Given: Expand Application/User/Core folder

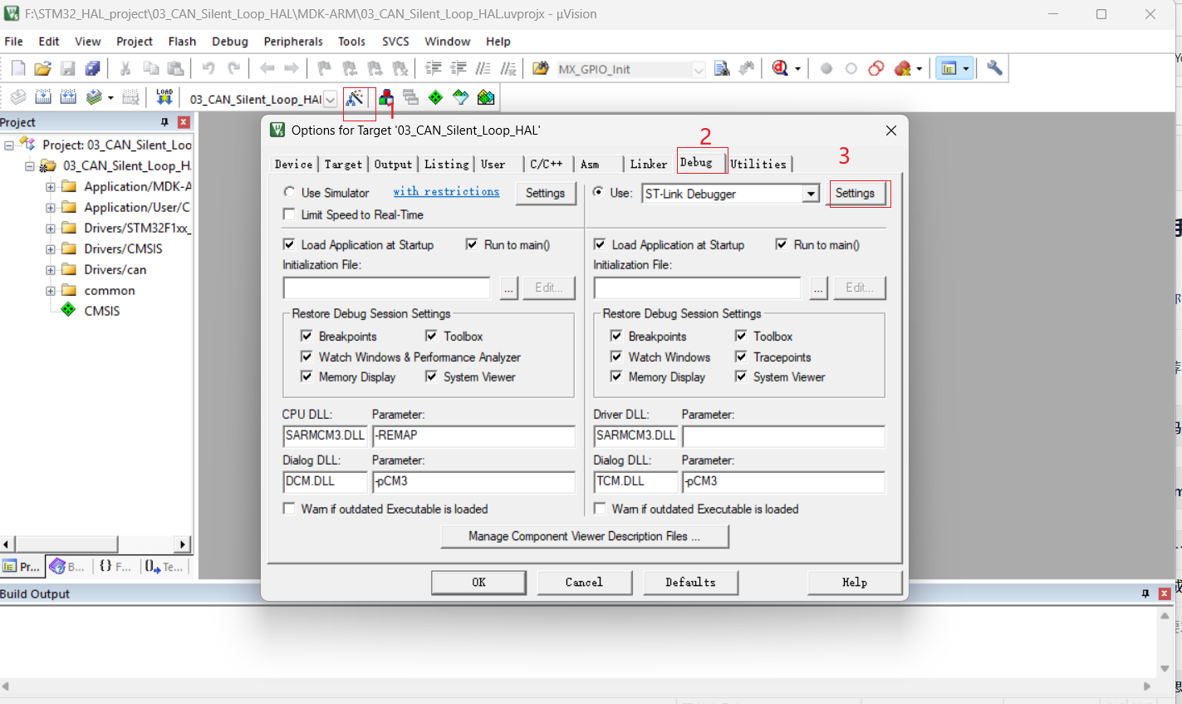Looking at the screenshot, I should (x=51, y=207).
